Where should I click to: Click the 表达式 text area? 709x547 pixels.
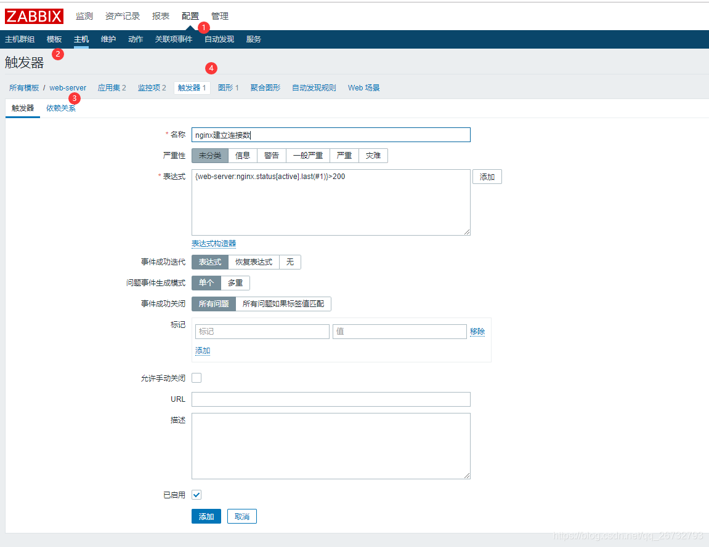(x=331, y=202)
